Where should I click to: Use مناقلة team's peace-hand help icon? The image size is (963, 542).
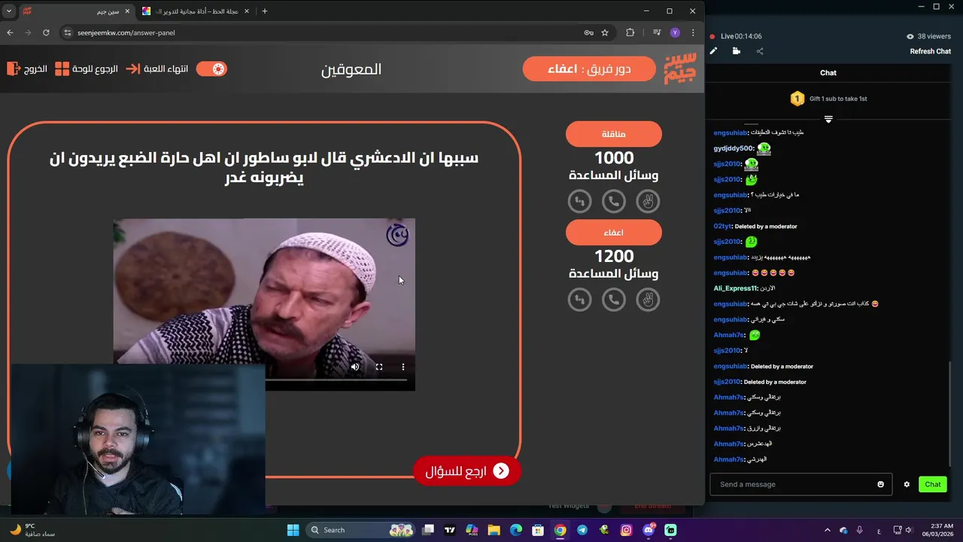click(647, 201)
